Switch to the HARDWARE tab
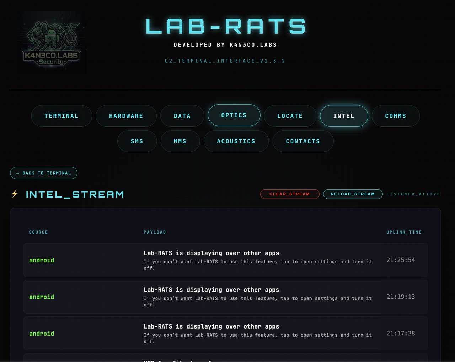This screenshot has height=362, width=455. click(126, 116)
